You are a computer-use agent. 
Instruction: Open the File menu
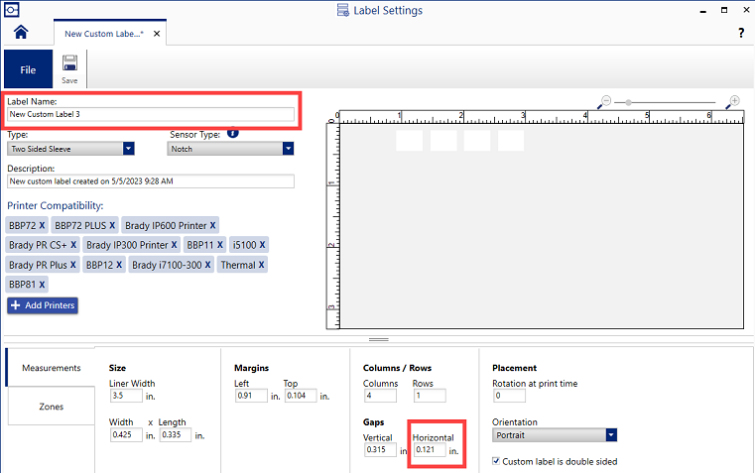tap(28, 70)
